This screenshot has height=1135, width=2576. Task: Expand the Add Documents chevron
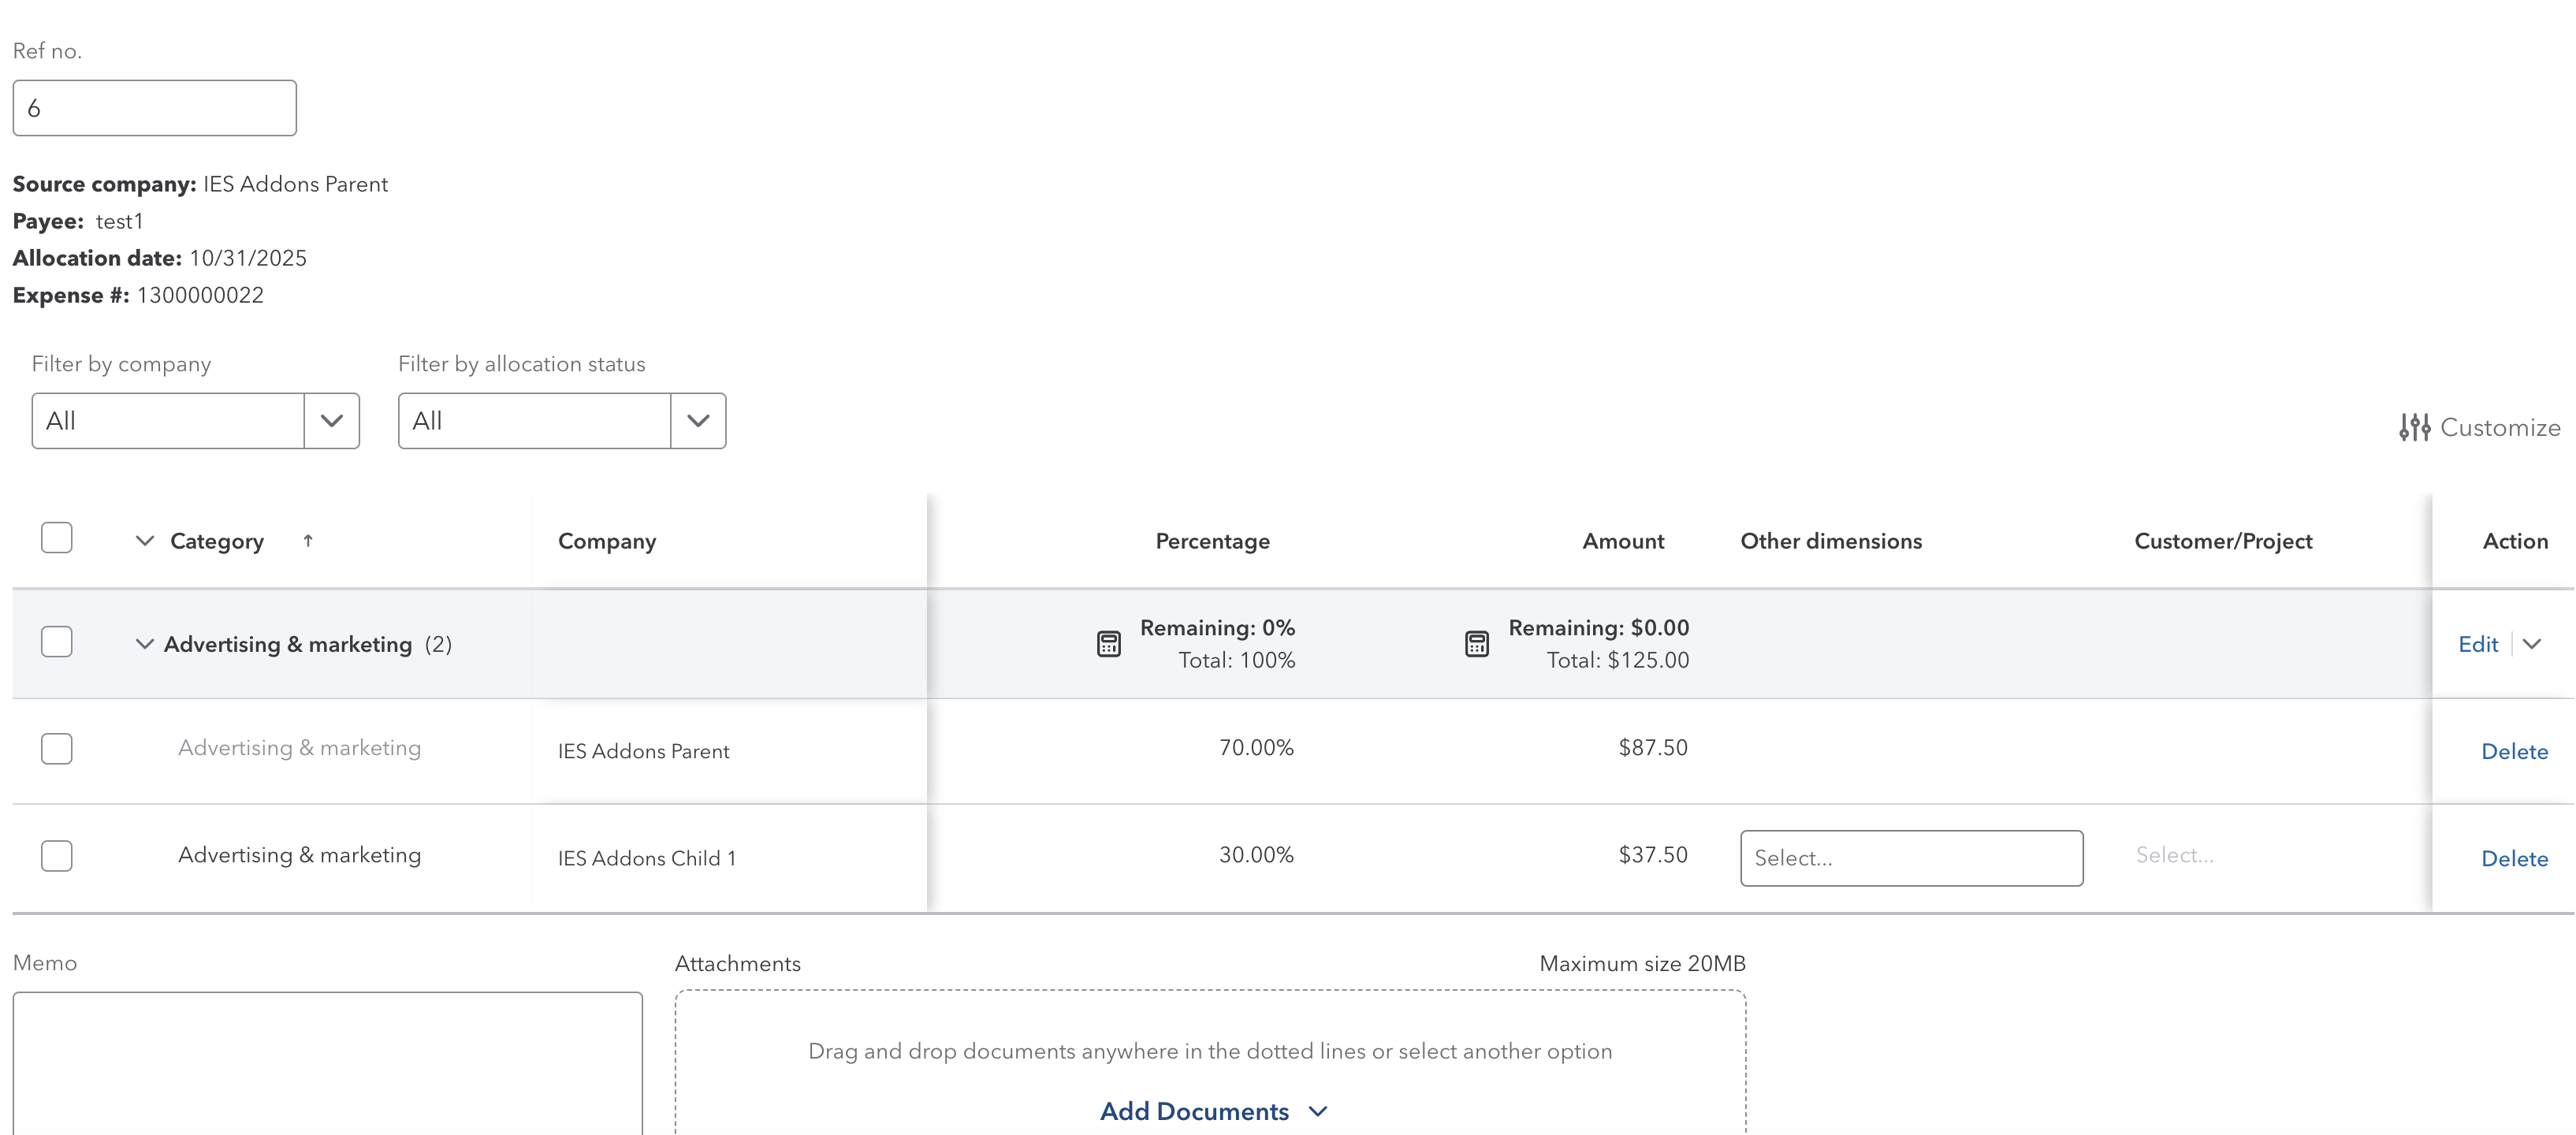click(x=1318, y=1111)
